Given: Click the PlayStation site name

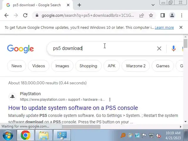Looking at the screenshot, I should tap(30, 94).
